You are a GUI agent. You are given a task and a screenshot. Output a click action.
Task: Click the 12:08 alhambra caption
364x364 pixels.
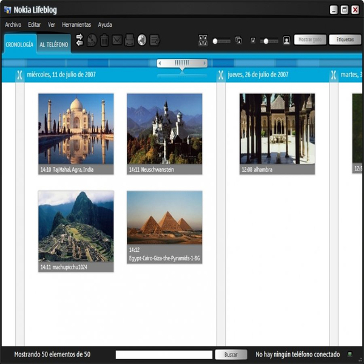point(257,169)
